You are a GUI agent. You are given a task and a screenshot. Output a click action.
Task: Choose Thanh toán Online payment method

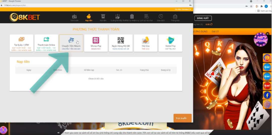(x=46, y=43)
